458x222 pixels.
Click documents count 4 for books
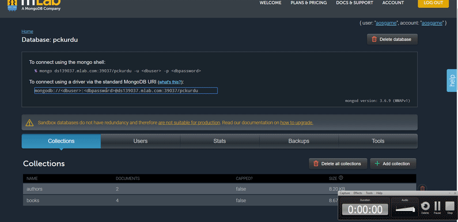click(x=117, y=201)
